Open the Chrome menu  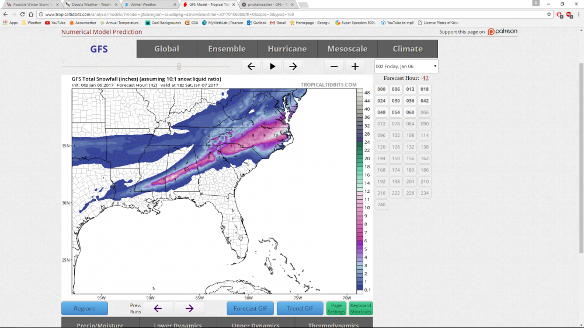click(578, 14)
